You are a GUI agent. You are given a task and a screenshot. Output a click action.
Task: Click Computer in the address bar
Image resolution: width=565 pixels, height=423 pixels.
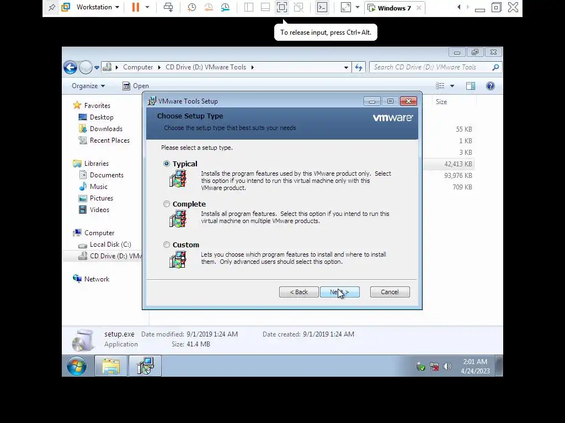coord(138,67)
